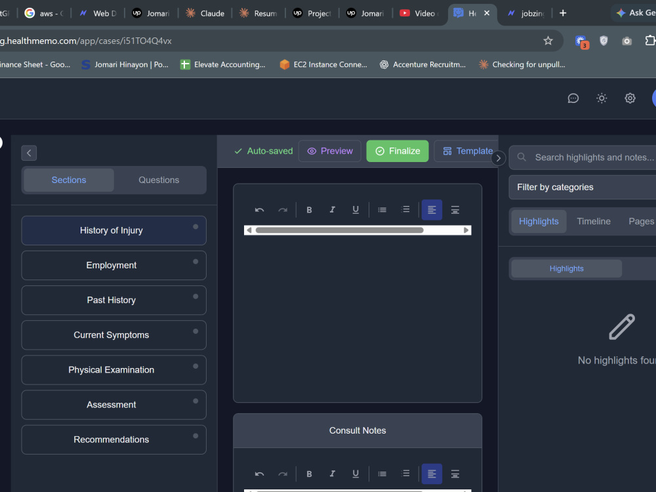Image resolution: width=656 pixels, height=492 pixels.
Task: Toggle italic in the top editor
Action: (x=333, y=210)
